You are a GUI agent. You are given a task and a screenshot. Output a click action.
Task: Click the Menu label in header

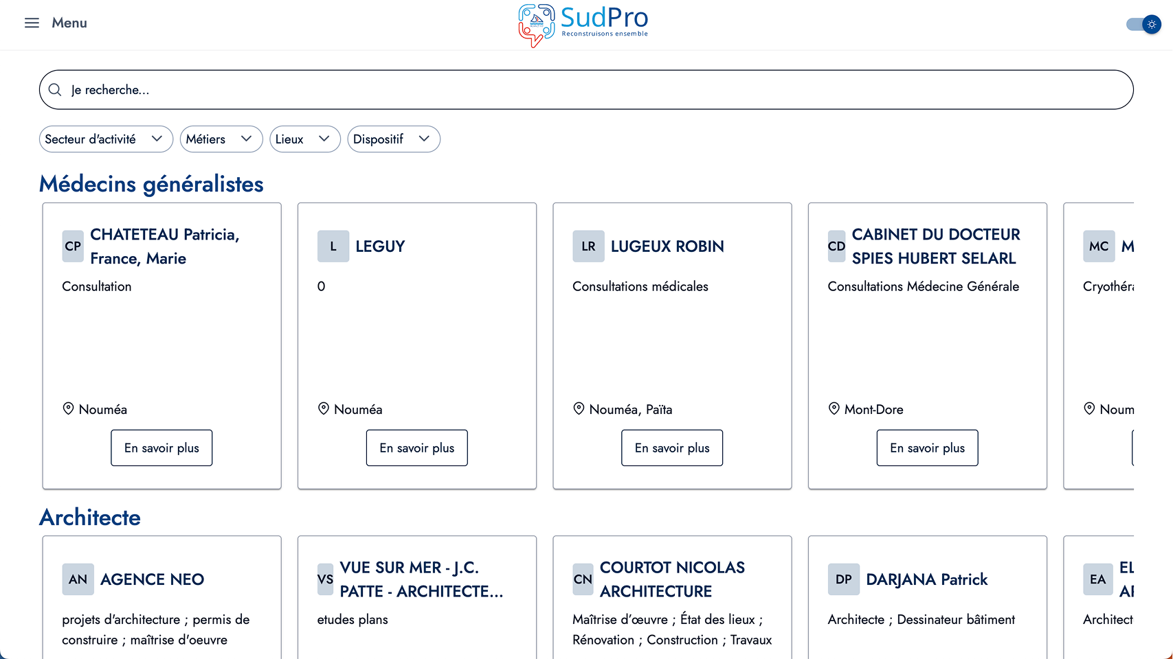[69, 23]
